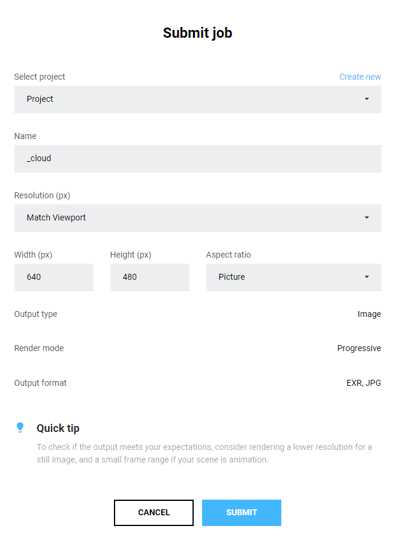Open the Aspect ratio dropdown
This screenshot has width=397, height=547.
coord(293,277)
